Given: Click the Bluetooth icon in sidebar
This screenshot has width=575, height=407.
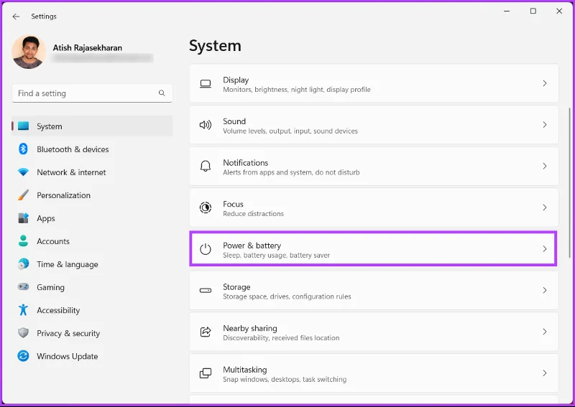Looking at the screenshot, I should click(23, 149).
